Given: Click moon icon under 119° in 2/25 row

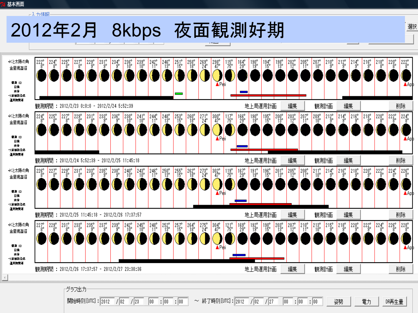Looking at the screenshot, I should point(230,185).
